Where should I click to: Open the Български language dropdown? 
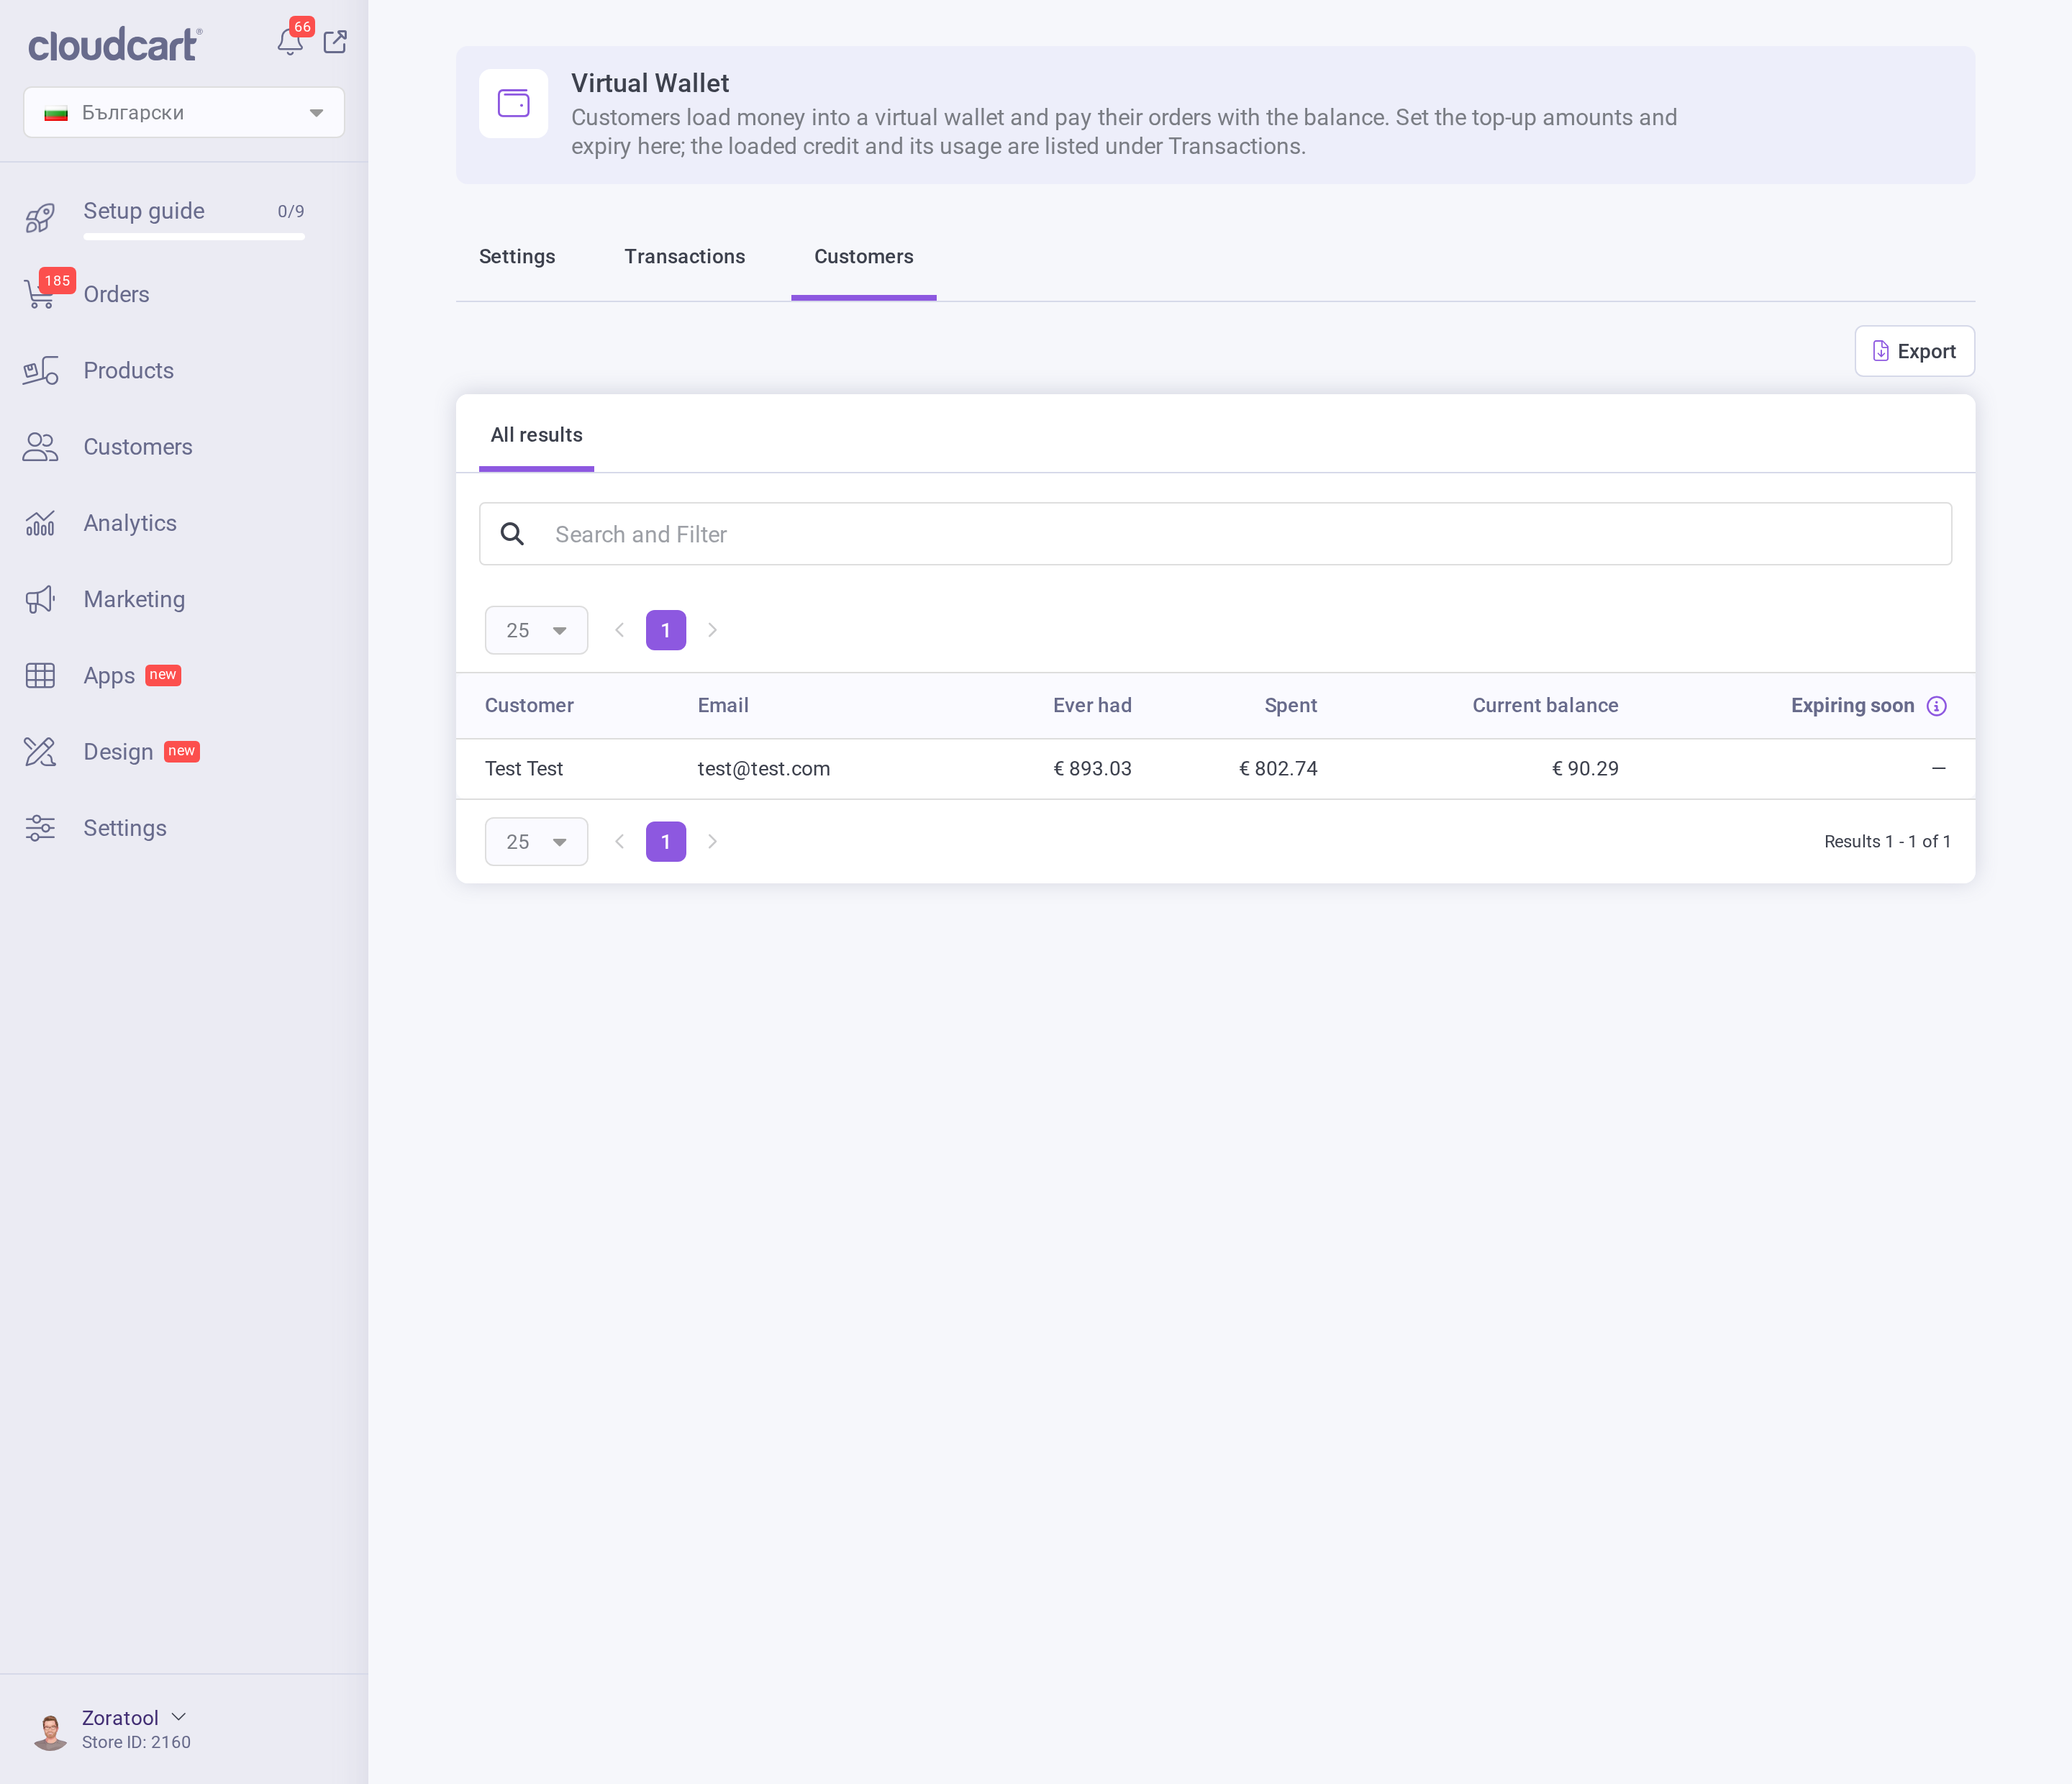coord(184,112)
